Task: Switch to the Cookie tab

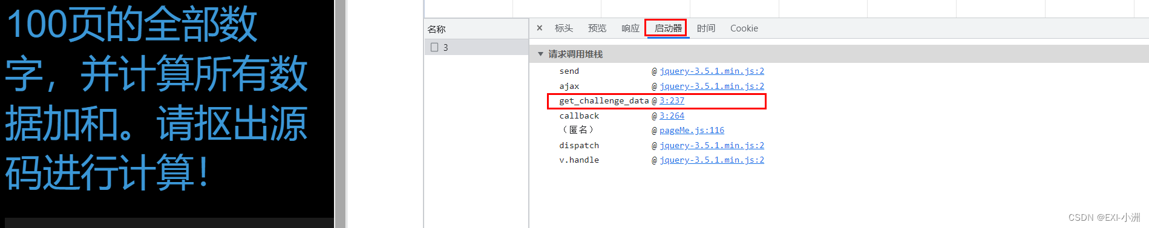Action: [744, 28]
